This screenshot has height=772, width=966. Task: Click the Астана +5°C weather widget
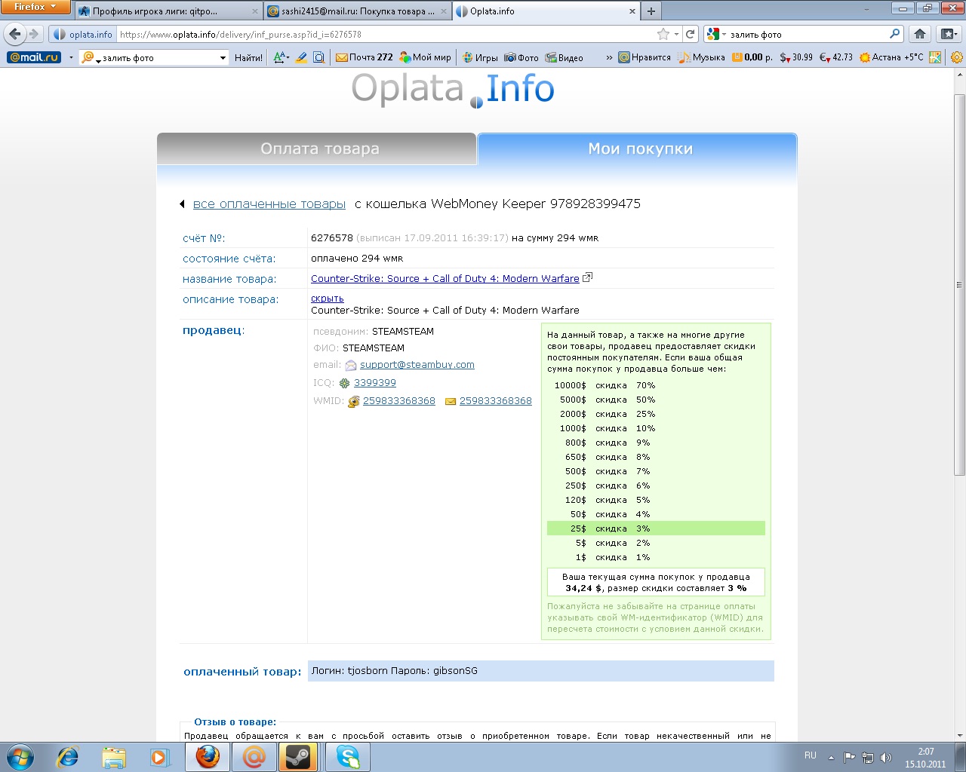click(x=891, y=57)
